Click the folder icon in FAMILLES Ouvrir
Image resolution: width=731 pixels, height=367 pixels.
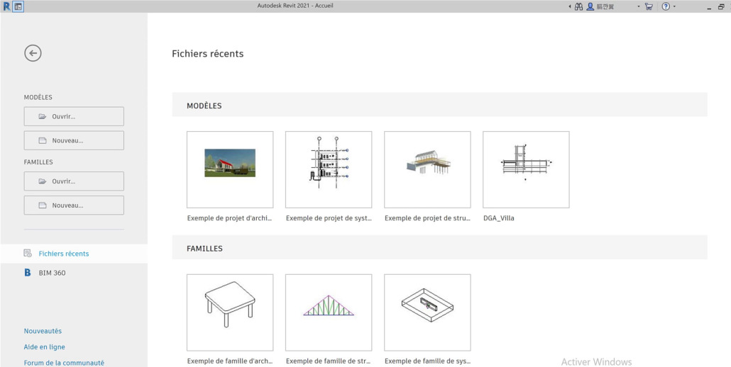(43, 181)
